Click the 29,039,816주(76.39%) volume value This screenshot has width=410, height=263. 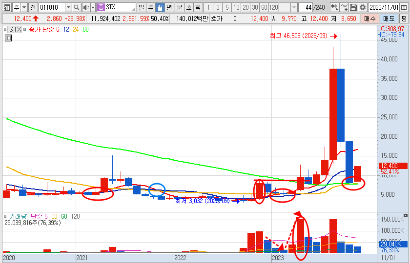[33, 223]
